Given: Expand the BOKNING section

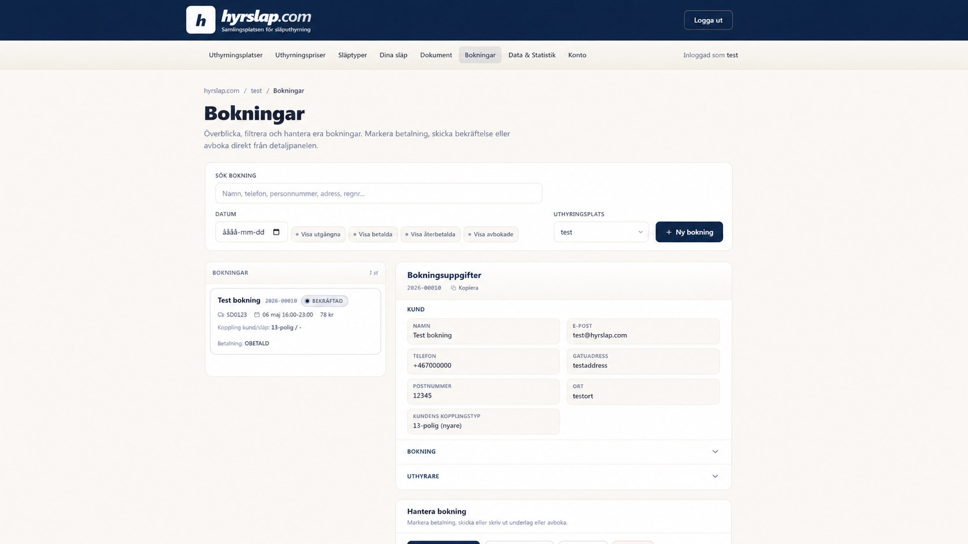Looking at the screenshot, I should [x=563, y=452].
